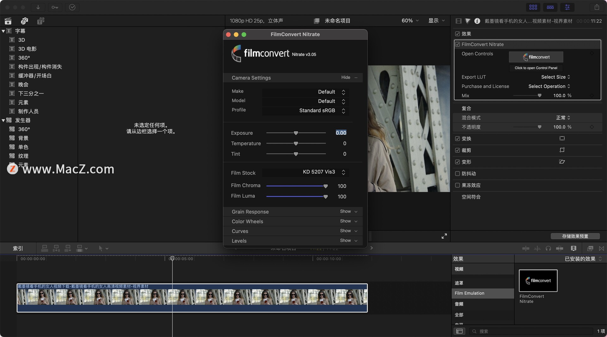Click the Exposure slider handle
Screen dimensions: 607x337
[x=296, y=133]
